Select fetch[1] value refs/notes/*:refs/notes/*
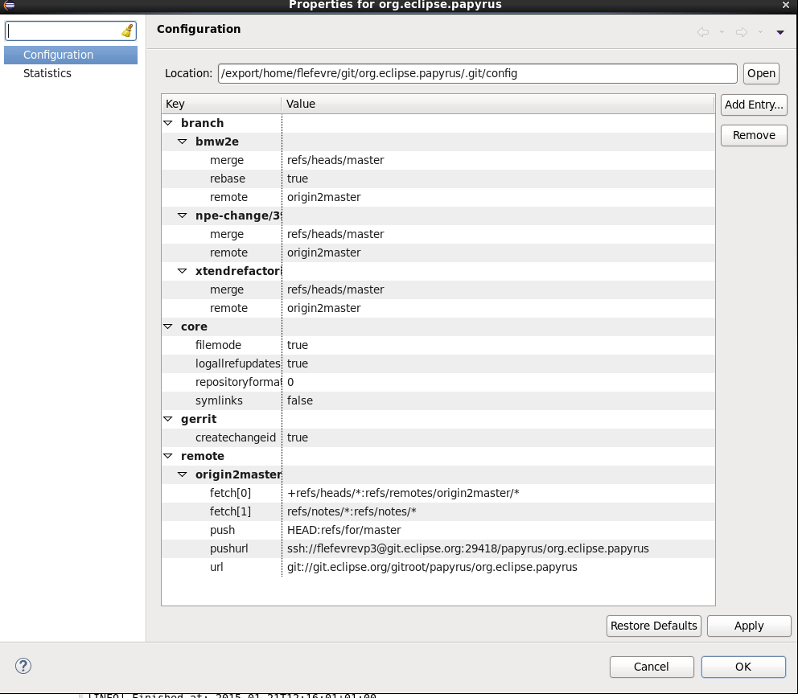This screenshot has width=798, height=698. click(352, 511)
